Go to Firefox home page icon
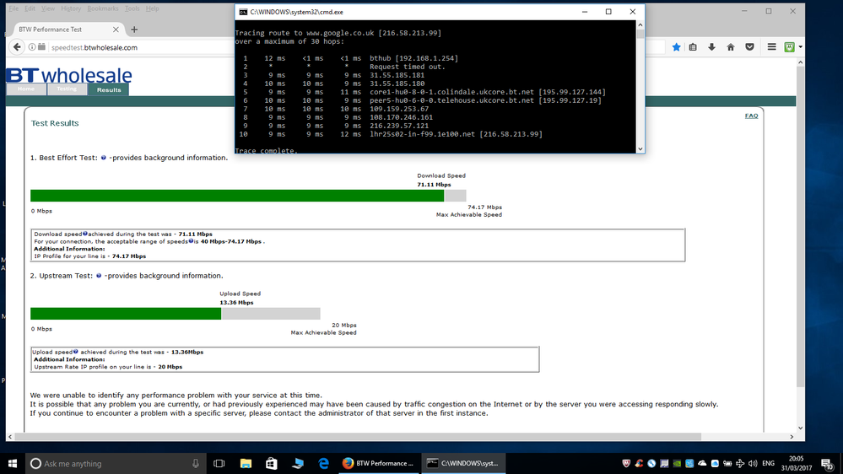 731,47
